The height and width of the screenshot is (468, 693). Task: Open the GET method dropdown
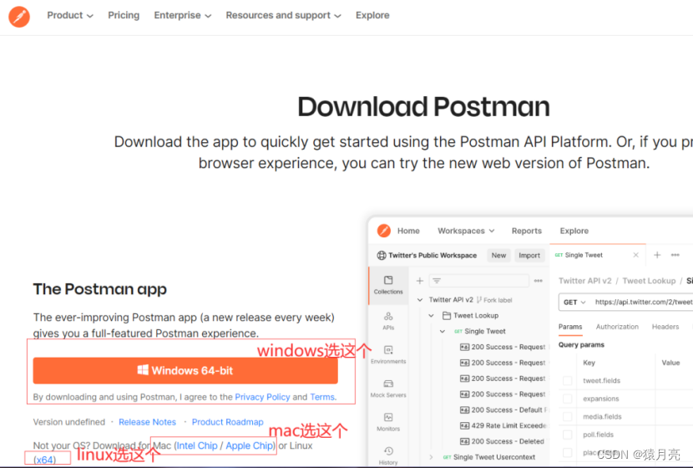click(574, 303)
